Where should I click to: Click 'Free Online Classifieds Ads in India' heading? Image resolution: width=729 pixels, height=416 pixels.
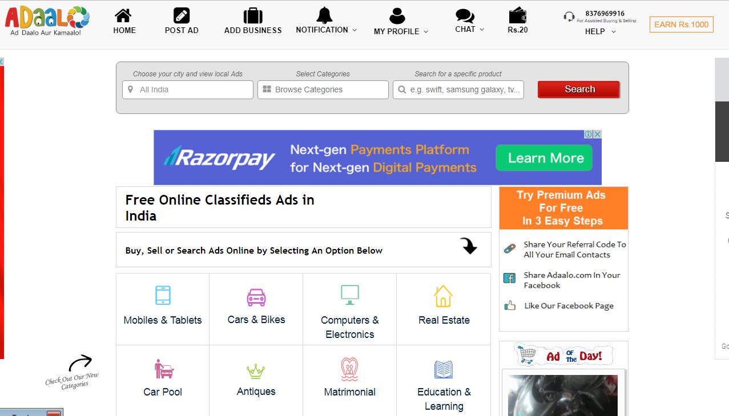pos(220,207)
